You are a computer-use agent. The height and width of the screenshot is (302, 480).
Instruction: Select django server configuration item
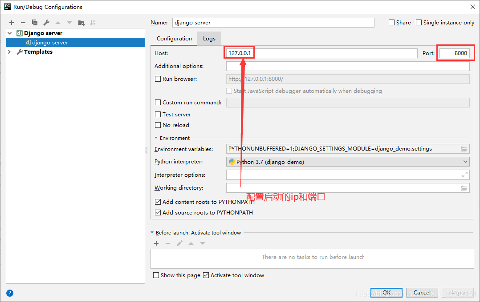click(x=75, y=43)
